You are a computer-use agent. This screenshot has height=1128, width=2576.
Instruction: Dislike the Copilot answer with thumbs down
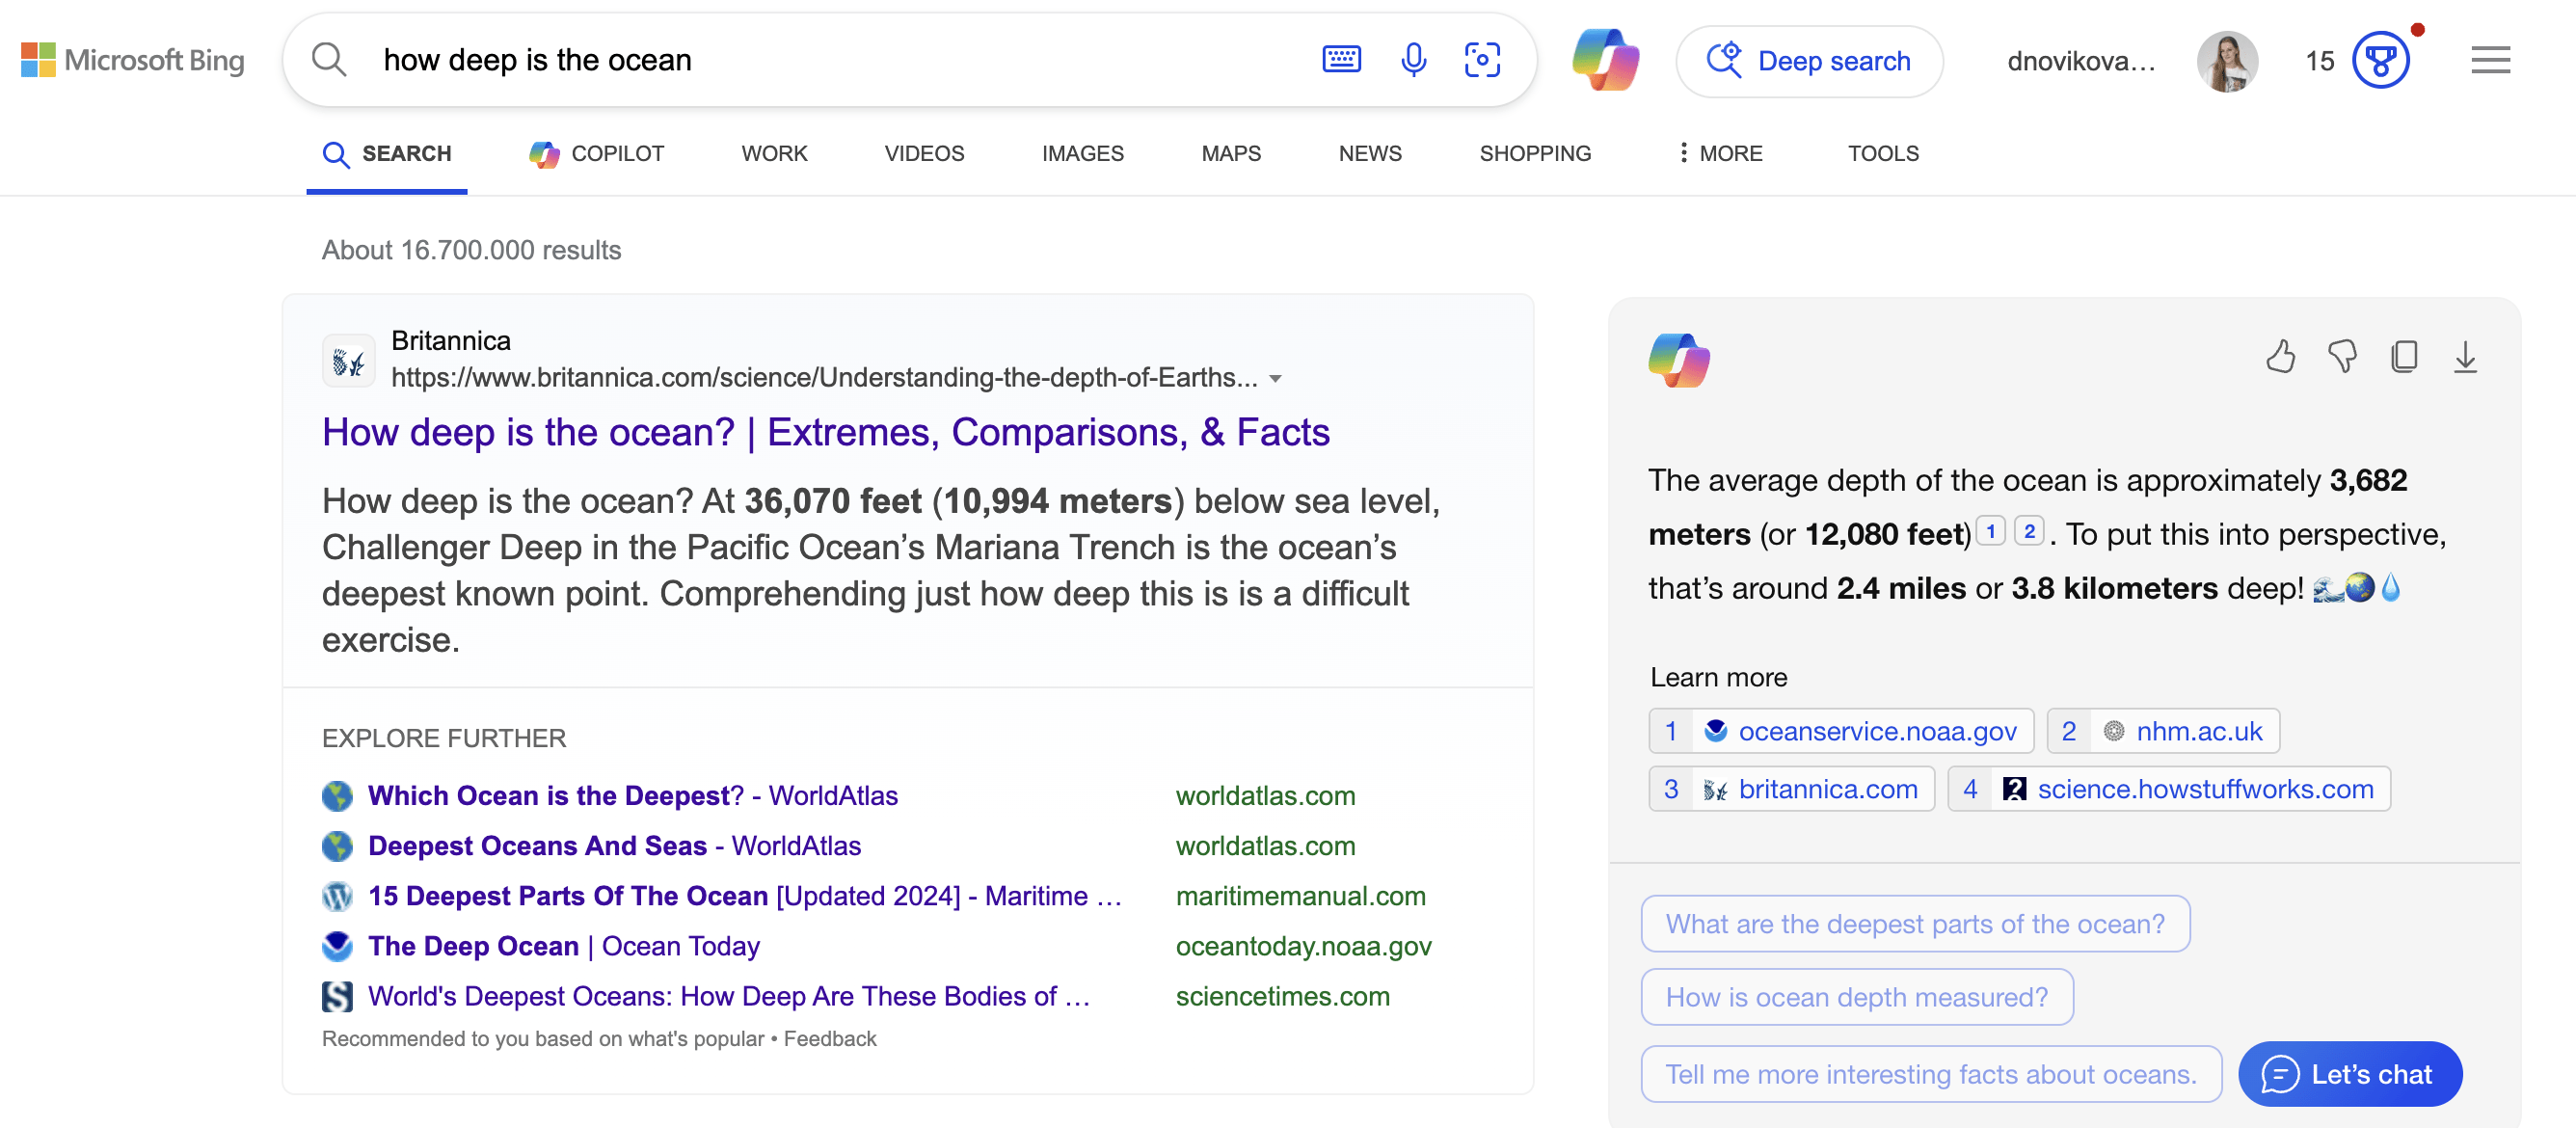[2342, 356]
